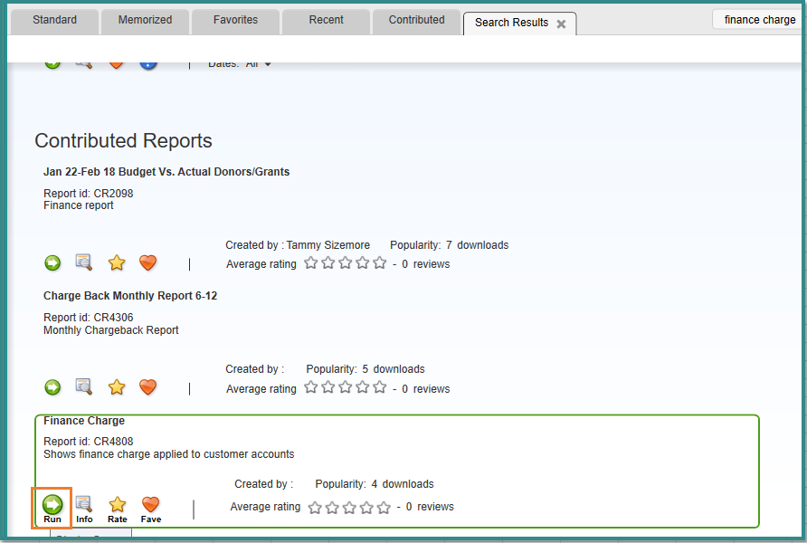This screenshot has height=543, width=807.
Task: Select Report id: CR4306 text
Action: click(x=88, y=318)
